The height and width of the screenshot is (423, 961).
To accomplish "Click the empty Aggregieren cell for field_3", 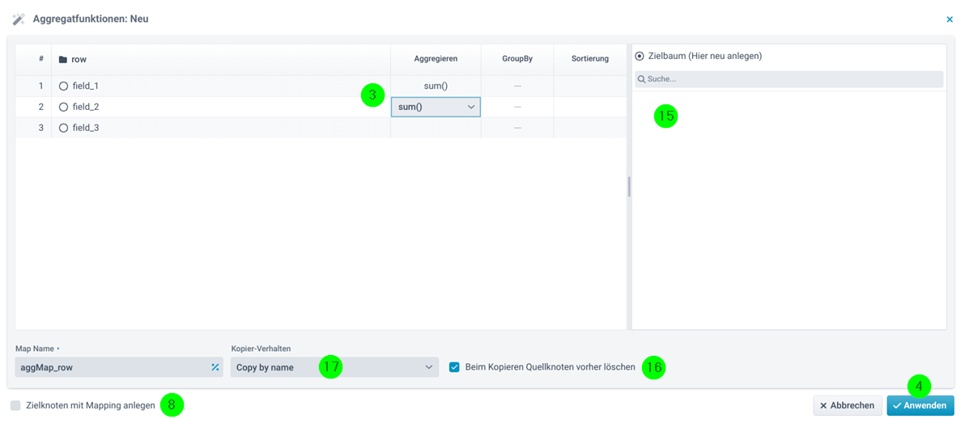I will point(436,128).
